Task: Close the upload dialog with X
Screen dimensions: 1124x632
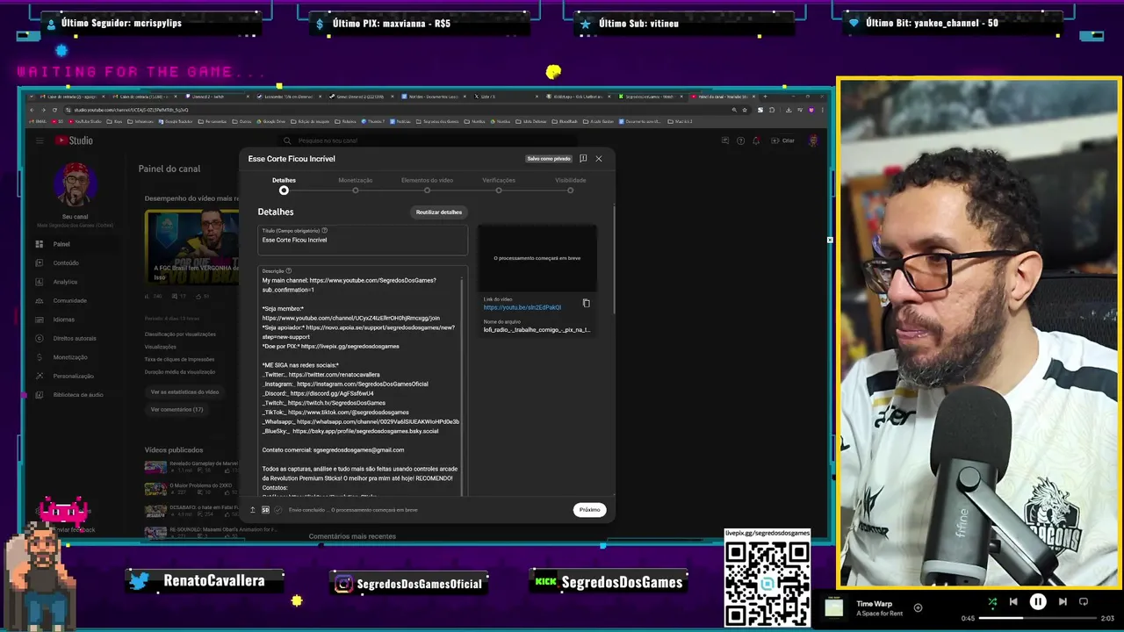Action: pos(599,159)
